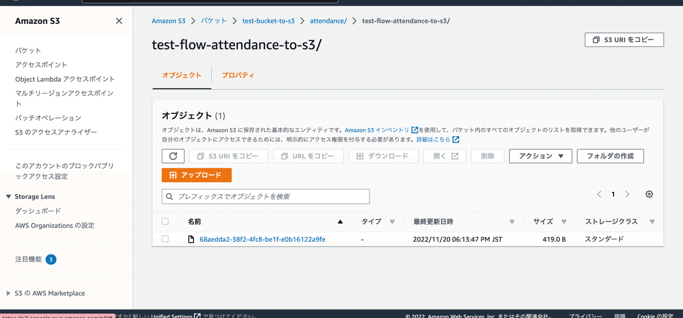The height and width of the screenshot is (318, 683).
Task: Open アクセスポイント in the sidebar
Action: tap(41, 65)
